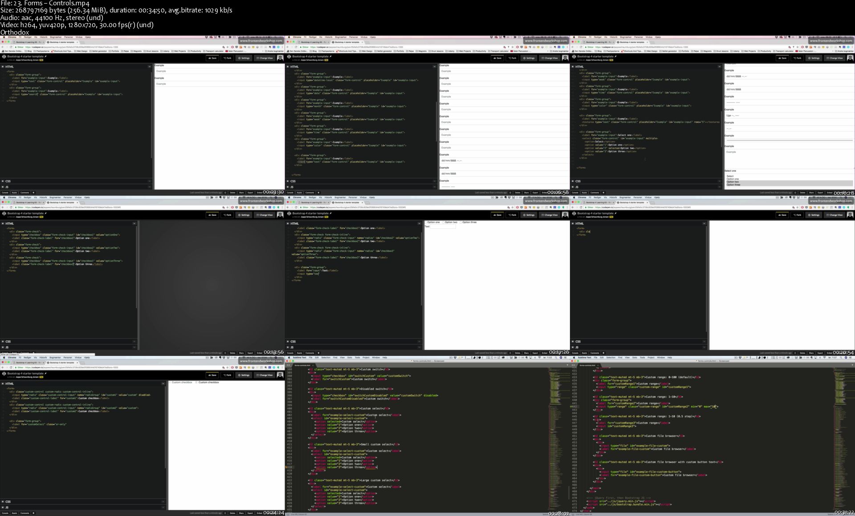
Task: Expand CSS panel chevron in 00:03:30 frame
Action: pyautogui.click(x=149, y=181)
